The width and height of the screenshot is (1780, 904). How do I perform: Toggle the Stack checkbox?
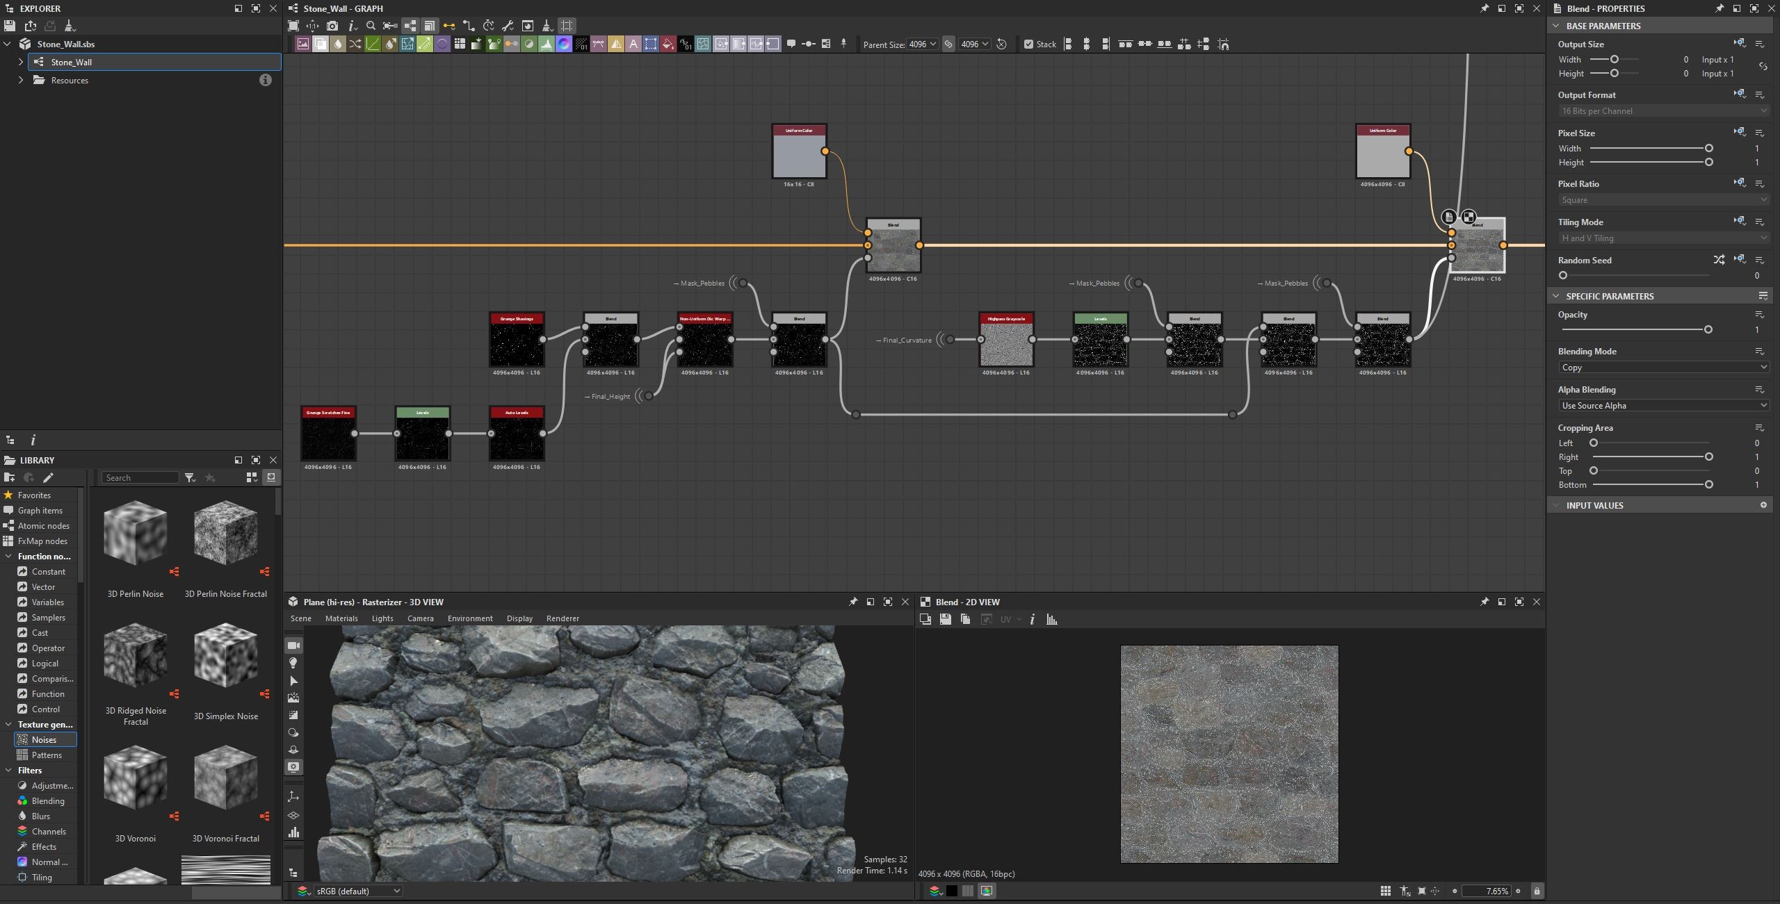[x=1029, y=44]
